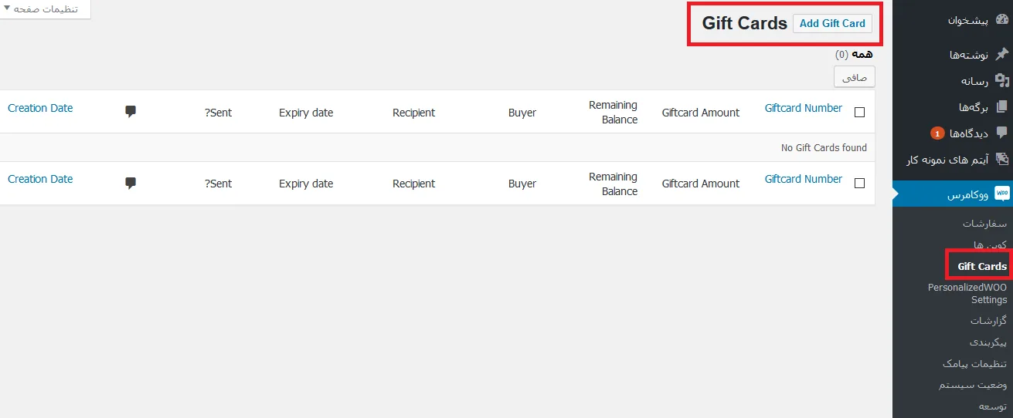Click the comments bubble icon in sidebar
Image resolution: width=1013 pixels, height=418 pixels.
click(1001, 133)
